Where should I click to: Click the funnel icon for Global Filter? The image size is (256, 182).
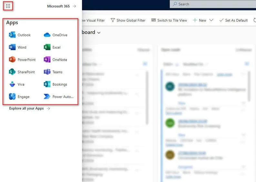(113, 20)
